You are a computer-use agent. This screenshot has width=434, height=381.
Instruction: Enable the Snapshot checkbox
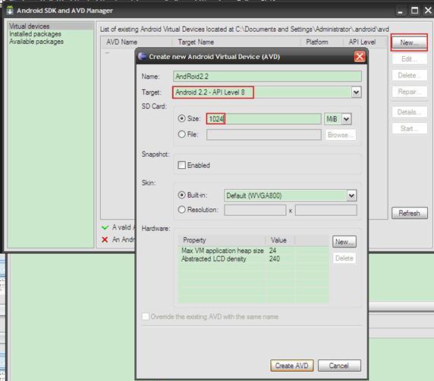[181, 165]
